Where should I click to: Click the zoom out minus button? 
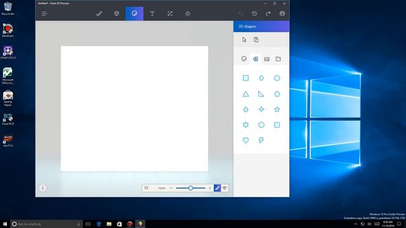click(x=171, y=188)
